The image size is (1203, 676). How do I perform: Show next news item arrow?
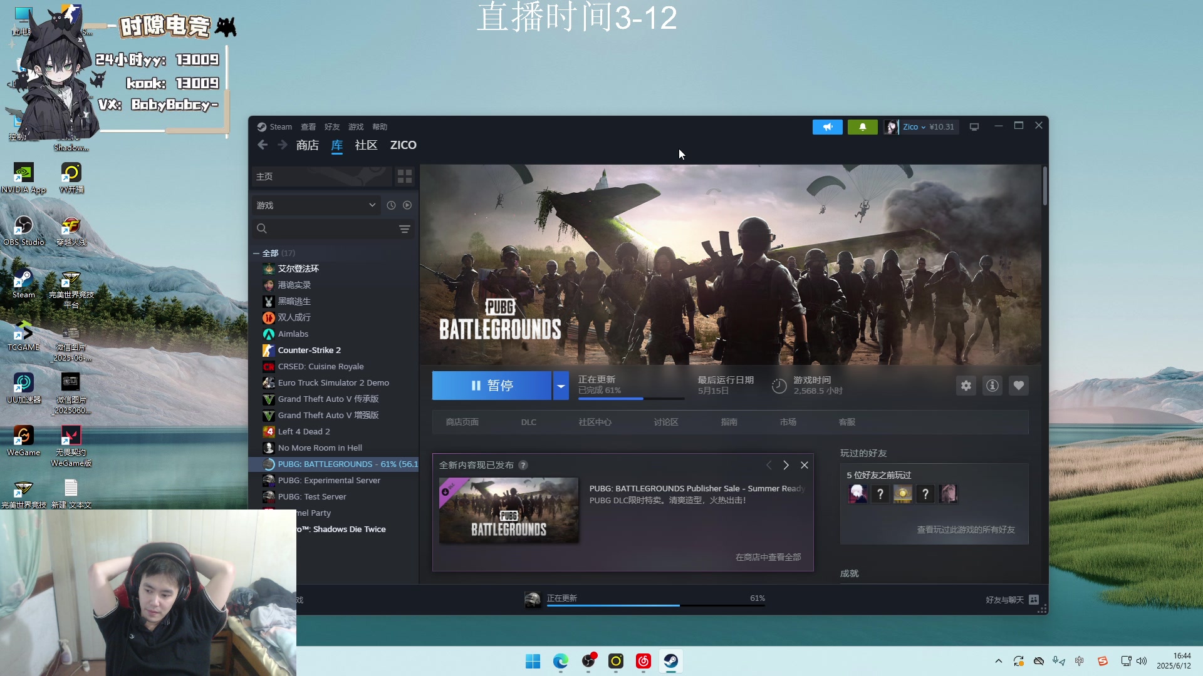(x=786, y=465)
